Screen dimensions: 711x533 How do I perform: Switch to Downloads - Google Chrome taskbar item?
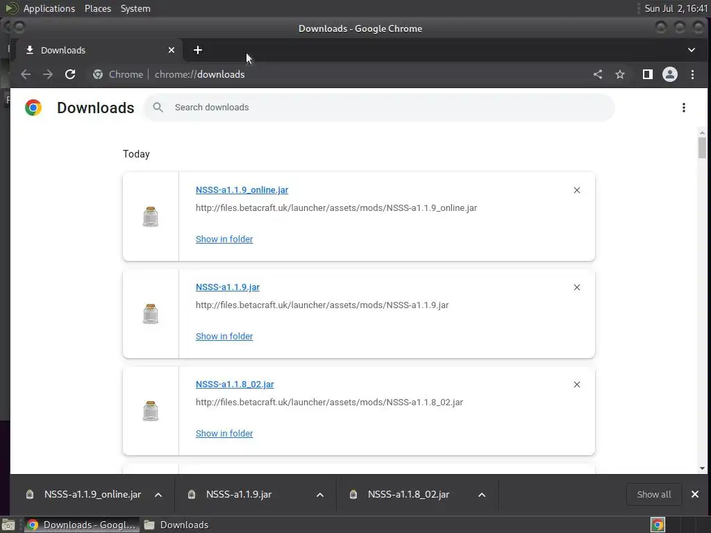pyautogui.click(x=82, y=525)
